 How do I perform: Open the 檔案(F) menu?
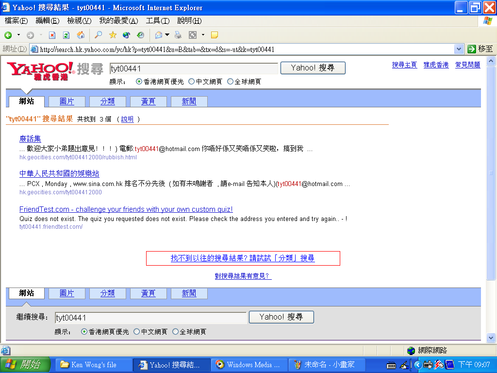16,21
